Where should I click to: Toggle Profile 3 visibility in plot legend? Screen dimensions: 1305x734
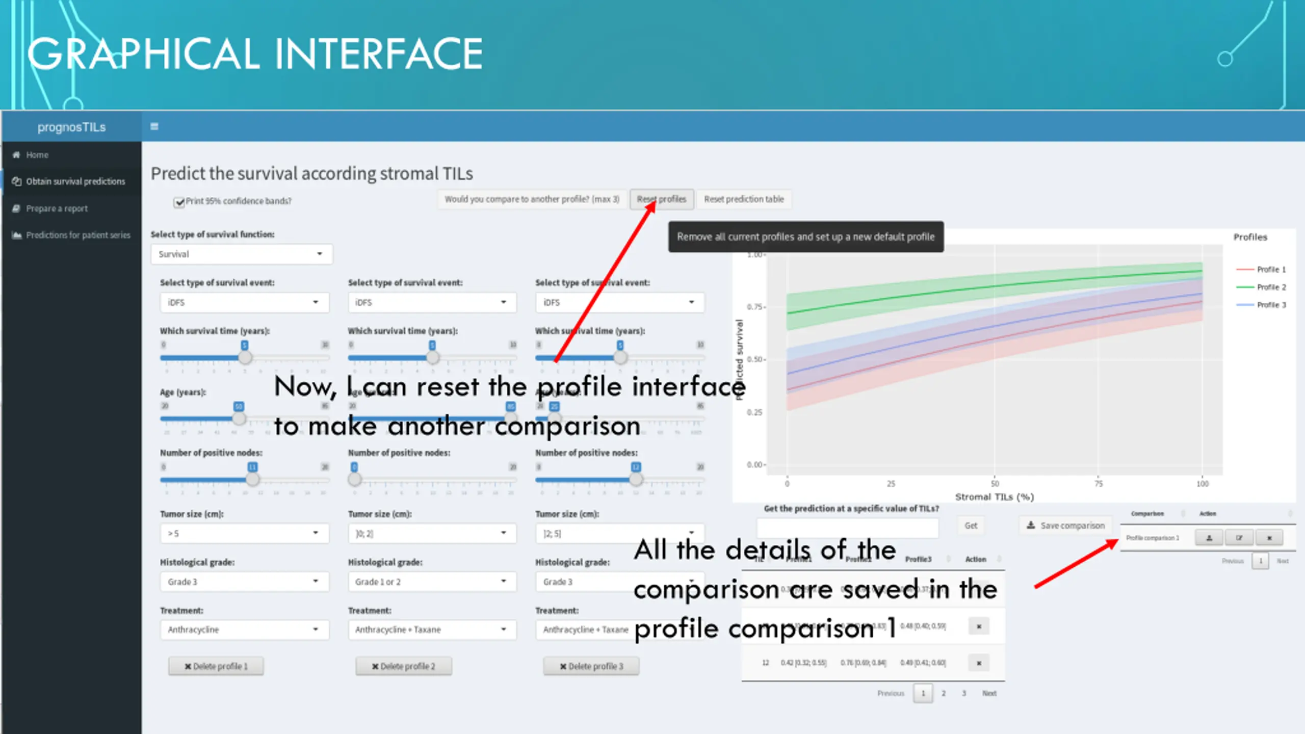1261,305
